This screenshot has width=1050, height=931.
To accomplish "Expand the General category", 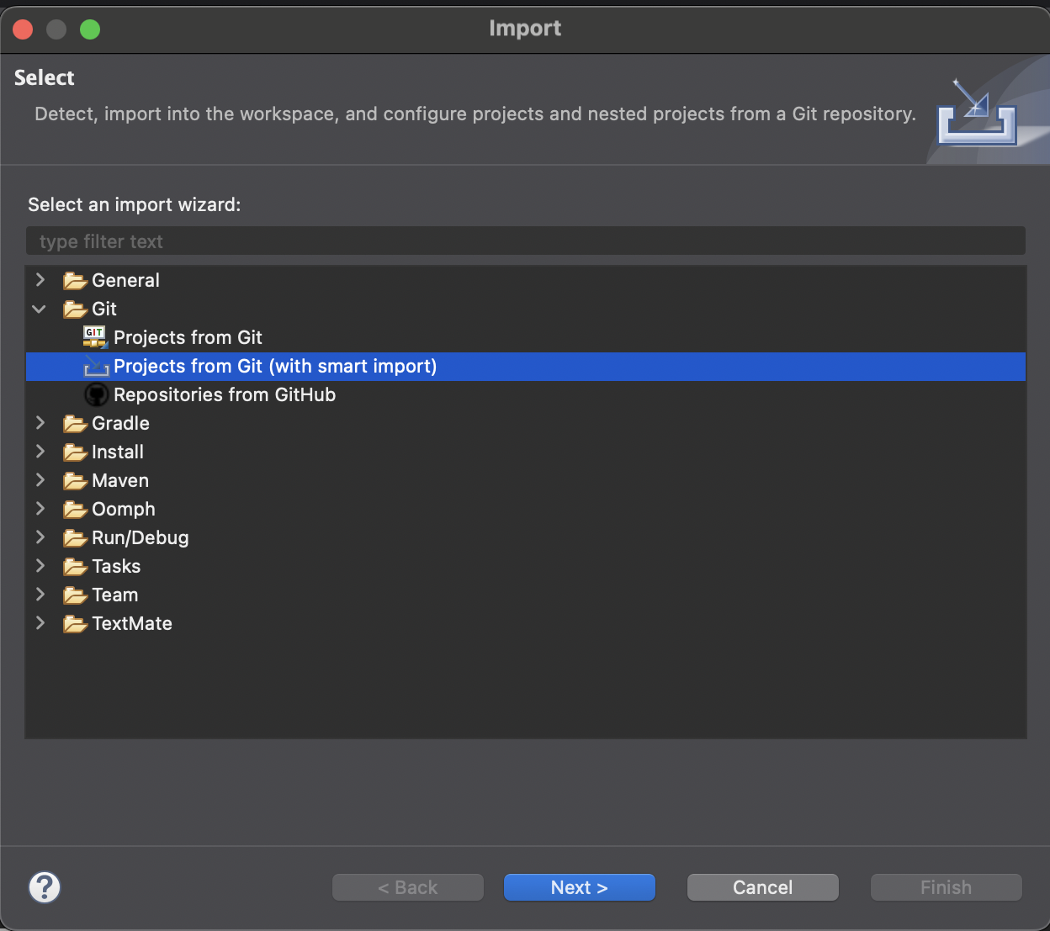I will click(40, 280).
